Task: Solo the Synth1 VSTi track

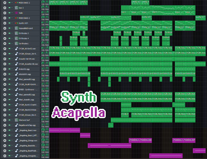Action: tap(12, 23)
